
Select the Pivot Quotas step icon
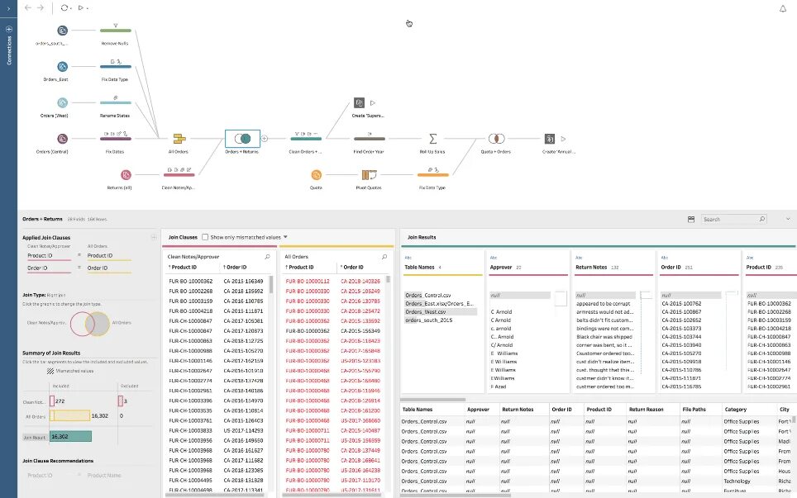(370, 174)
